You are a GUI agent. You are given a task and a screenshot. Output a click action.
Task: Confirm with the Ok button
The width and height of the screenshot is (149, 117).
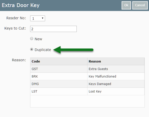coord(126,5)
